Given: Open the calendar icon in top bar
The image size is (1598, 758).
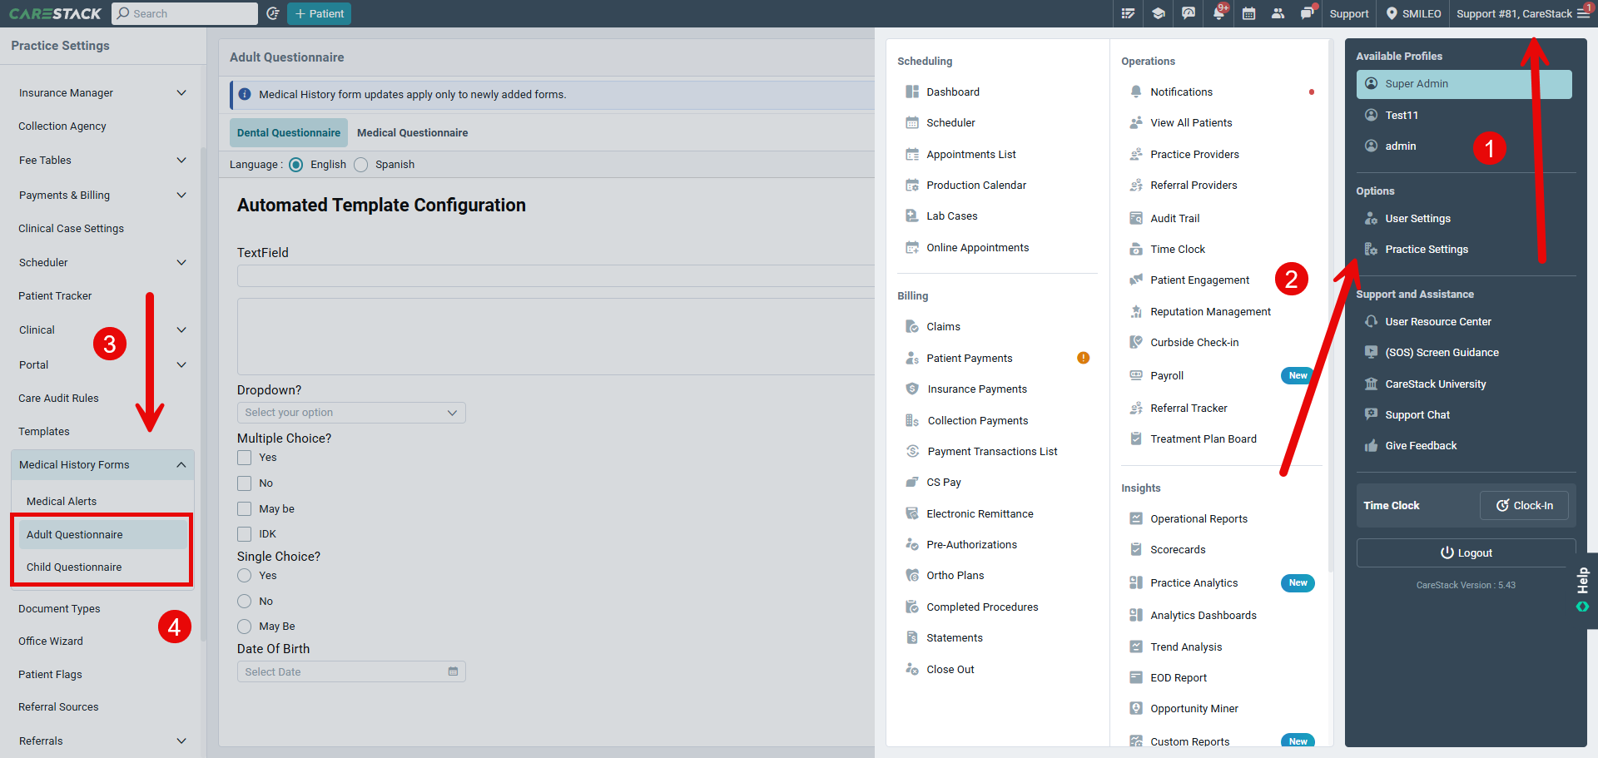Looking at the screenshot, I should point(1248,13).
